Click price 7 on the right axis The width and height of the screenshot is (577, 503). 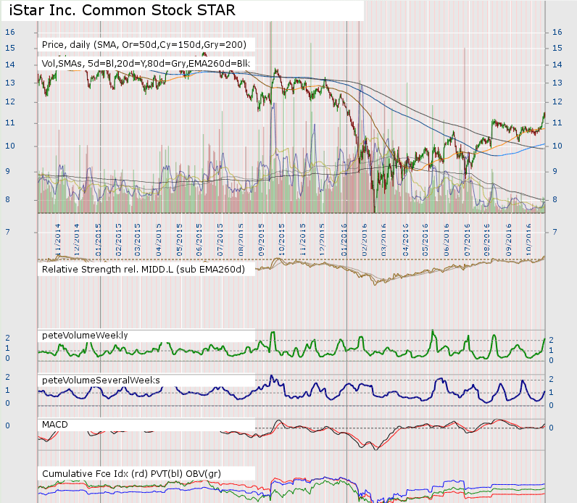coord(555,232)
